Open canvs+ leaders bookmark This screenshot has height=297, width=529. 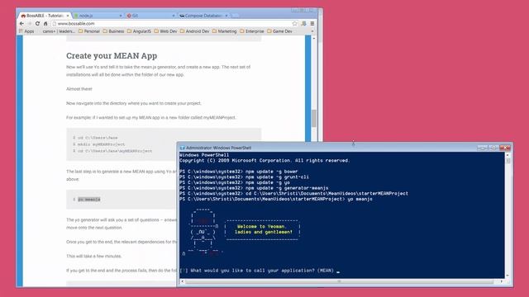(x=59, y=31)
